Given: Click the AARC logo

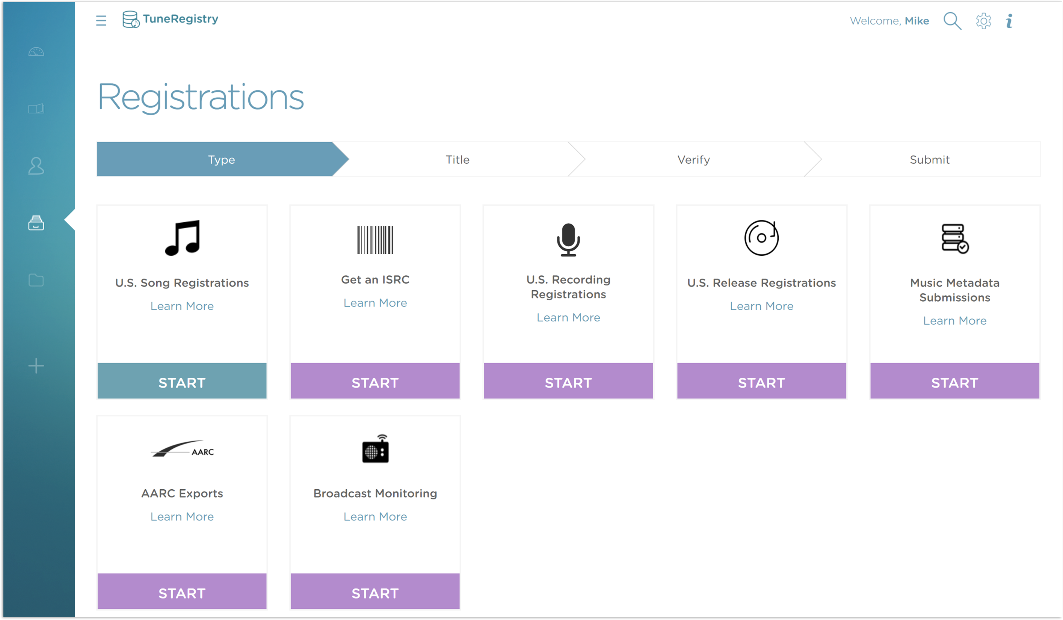Looking at the screenshot, I should [x=182, y=449].
